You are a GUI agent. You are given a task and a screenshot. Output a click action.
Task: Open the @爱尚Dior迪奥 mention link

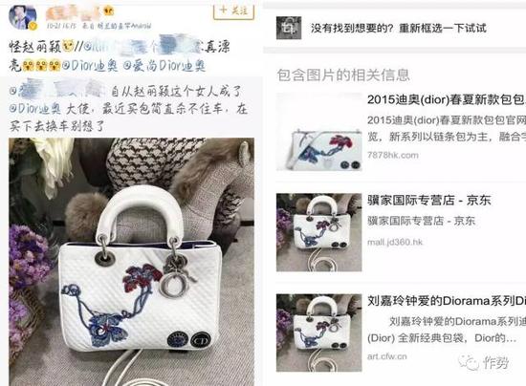164,66
